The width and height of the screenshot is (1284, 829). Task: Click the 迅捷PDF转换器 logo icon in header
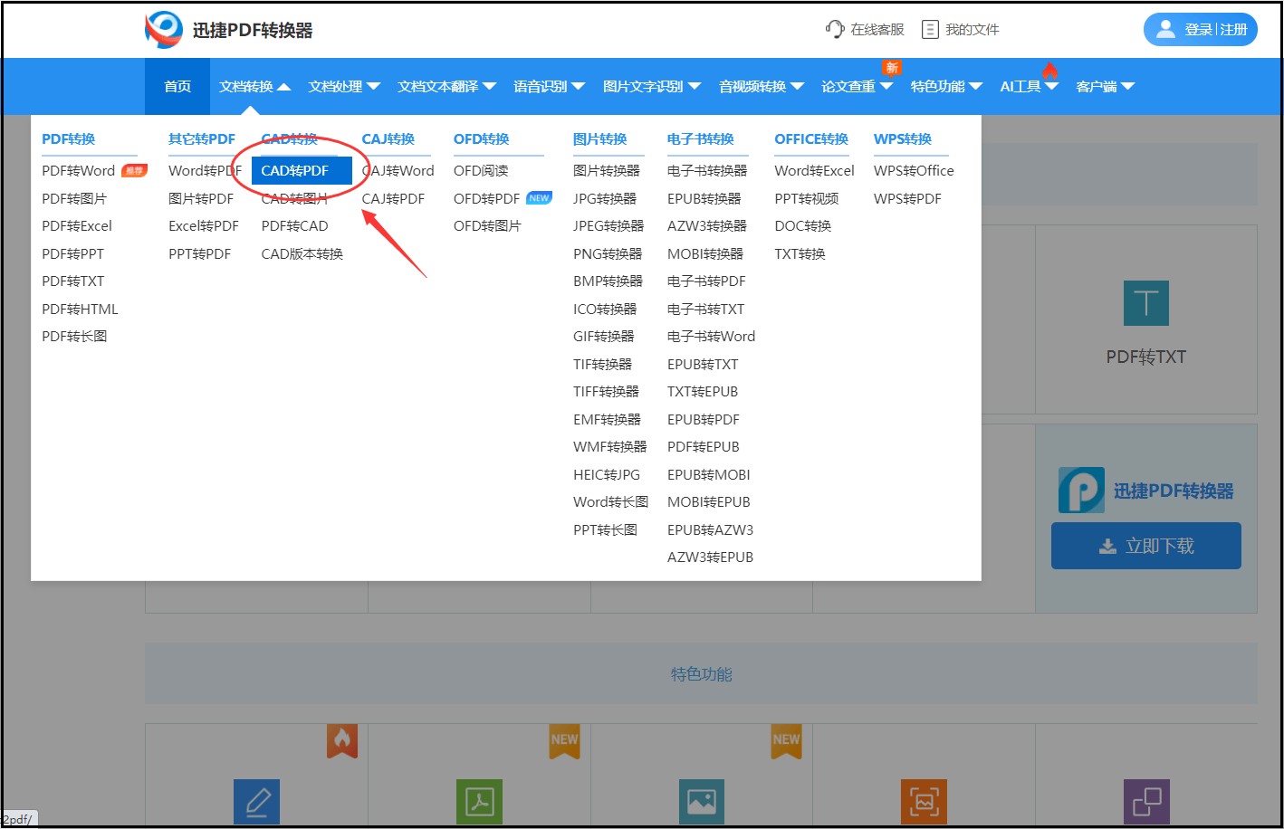(164, 30)
